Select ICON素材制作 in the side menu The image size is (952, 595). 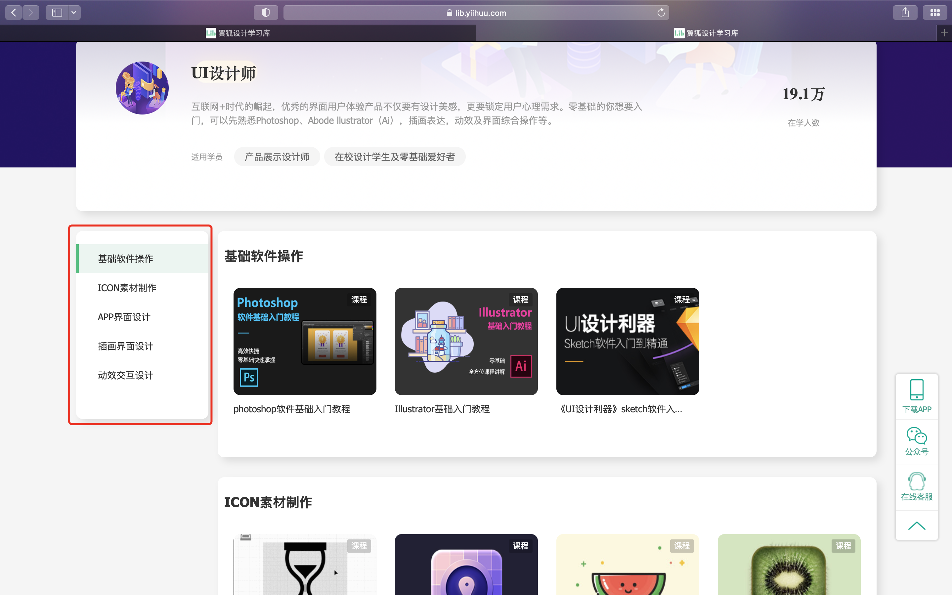127,288
